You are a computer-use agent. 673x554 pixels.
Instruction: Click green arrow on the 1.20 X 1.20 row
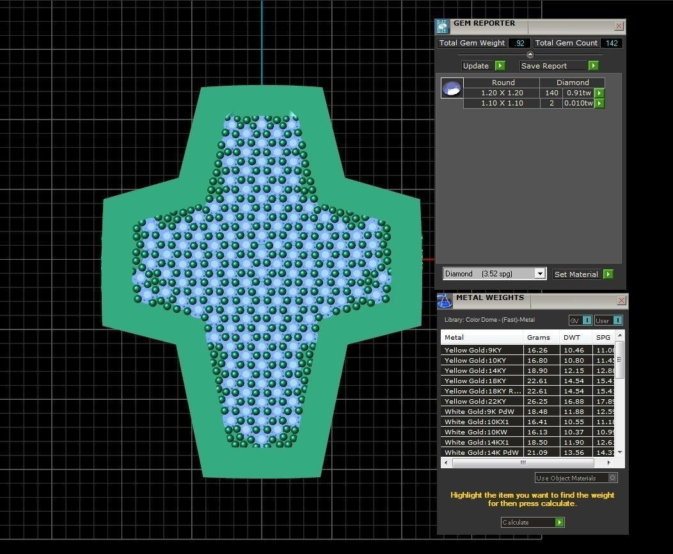(599, 93)
